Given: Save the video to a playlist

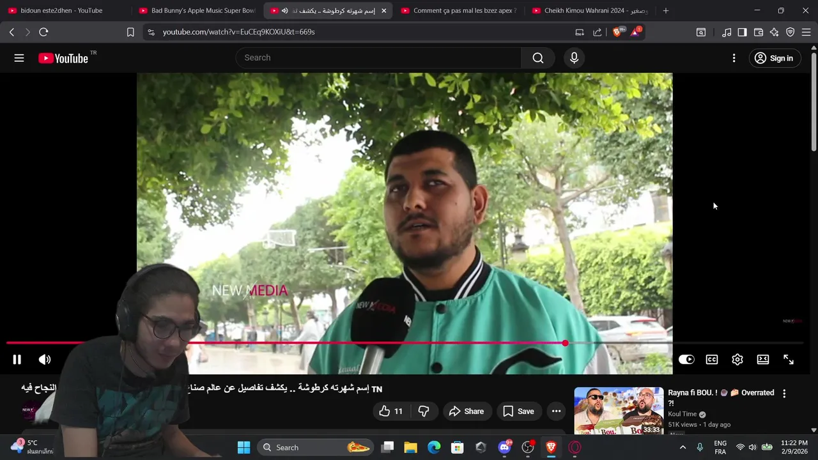Looking at the screenshot, I should [518, 411].
